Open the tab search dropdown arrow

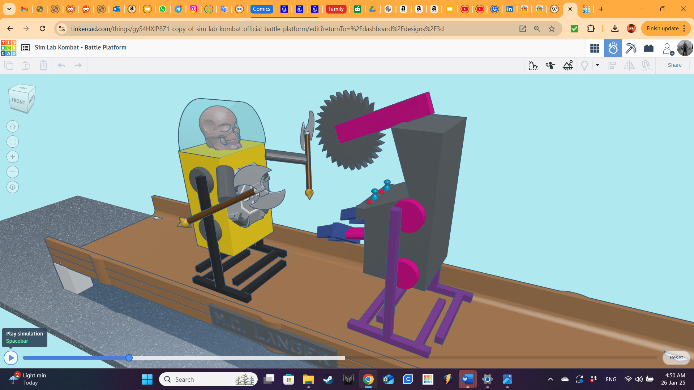(x=9, y=9)
